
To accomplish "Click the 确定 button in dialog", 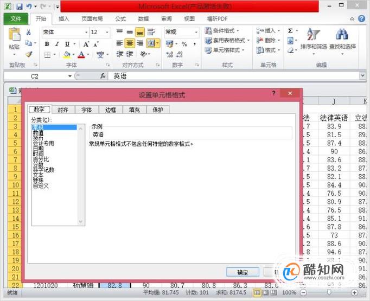I will [243, 272].
